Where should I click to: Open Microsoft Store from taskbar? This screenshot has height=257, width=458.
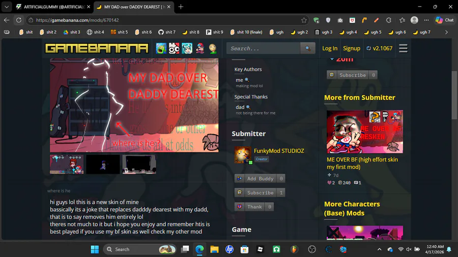pos(244,249)
